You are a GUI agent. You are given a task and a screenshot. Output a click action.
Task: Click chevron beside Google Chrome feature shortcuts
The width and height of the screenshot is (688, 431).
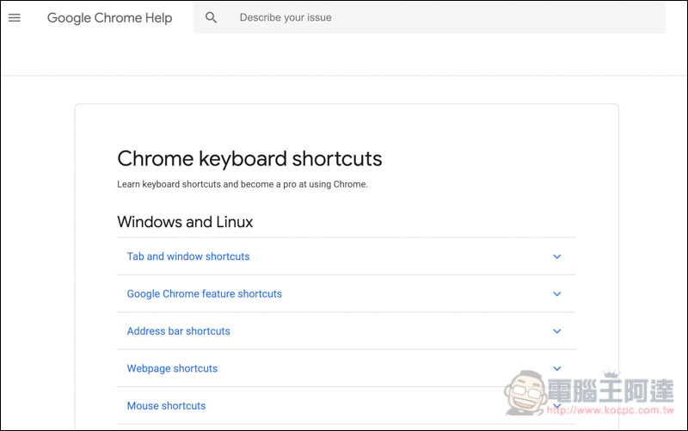(556, 294)
